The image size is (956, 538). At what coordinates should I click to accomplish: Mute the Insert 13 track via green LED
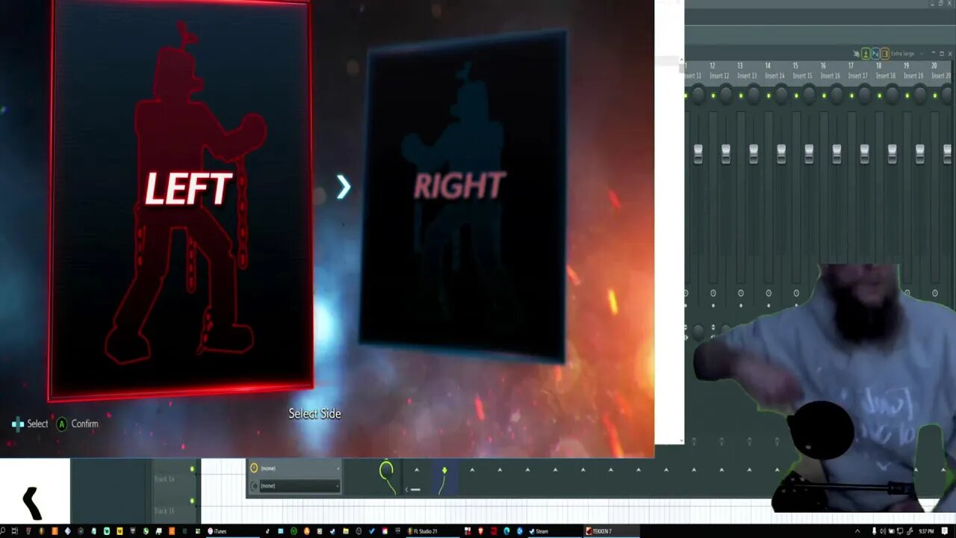point(741,96)
